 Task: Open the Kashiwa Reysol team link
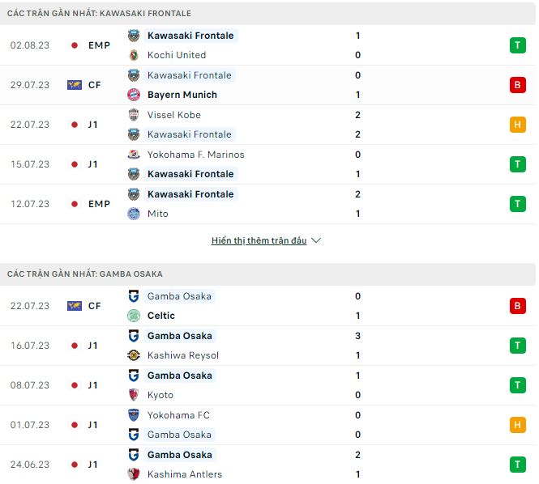tap(182, 355)
